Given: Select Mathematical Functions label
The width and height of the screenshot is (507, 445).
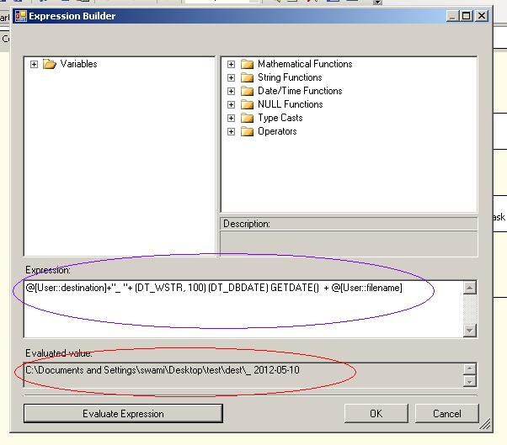Looking at the screenshot, I should 305,64.
